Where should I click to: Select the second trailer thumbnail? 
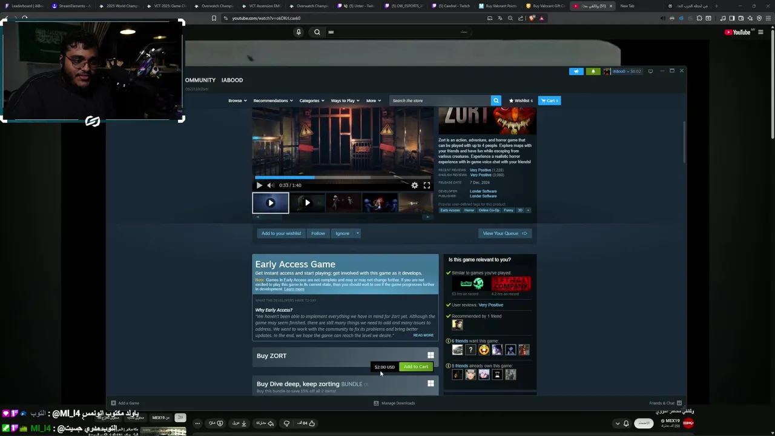tap(307, 203)
